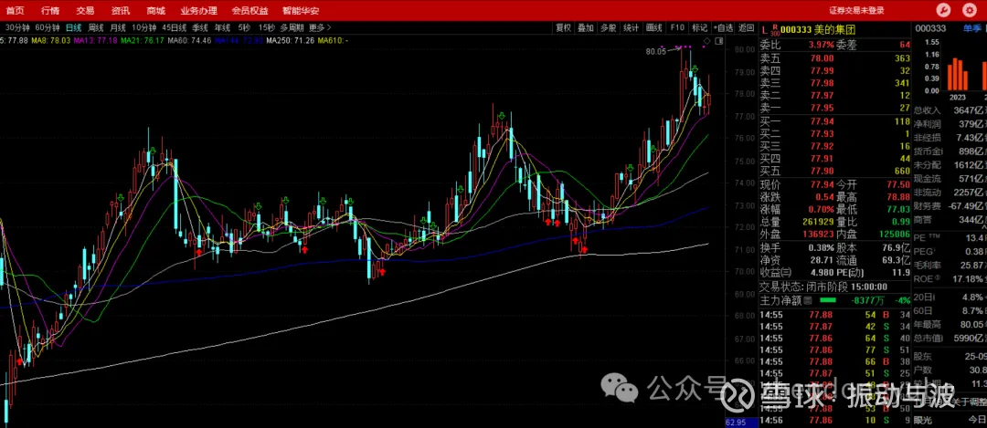Open the 多周期 multi-period view
Screen dimensions: 987x428
point(292,27)
